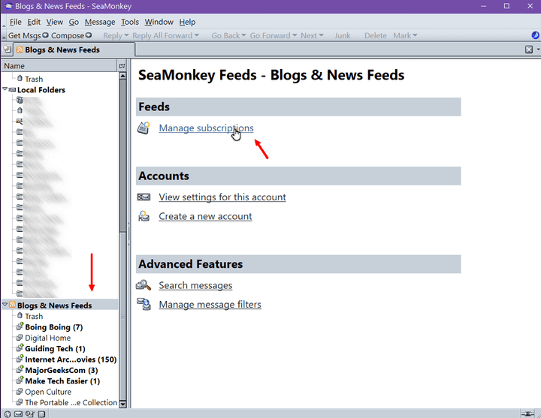Open the Mark dropdown arrow
This screenshot has height=418, width=541.
point(415,35)
